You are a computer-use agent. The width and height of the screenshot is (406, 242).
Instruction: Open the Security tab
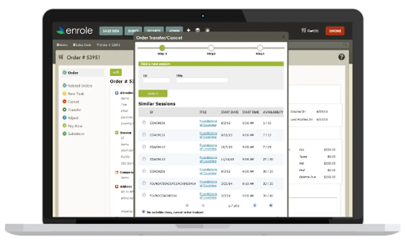point(154,31)
